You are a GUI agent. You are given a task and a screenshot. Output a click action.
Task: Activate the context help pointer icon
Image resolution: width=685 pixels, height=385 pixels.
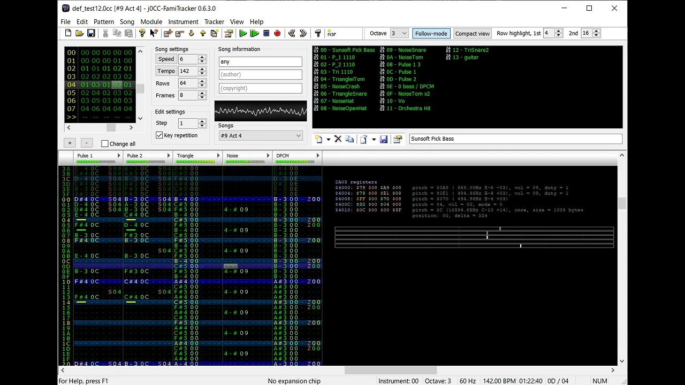point(154,33)
